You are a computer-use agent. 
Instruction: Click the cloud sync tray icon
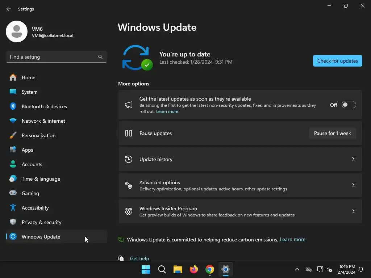click(x=309, y=269)
